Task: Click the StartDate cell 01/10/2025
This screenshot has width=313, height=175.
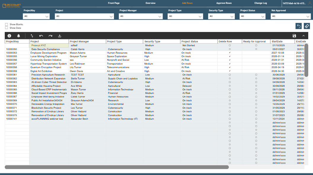Action: [282, 45]
